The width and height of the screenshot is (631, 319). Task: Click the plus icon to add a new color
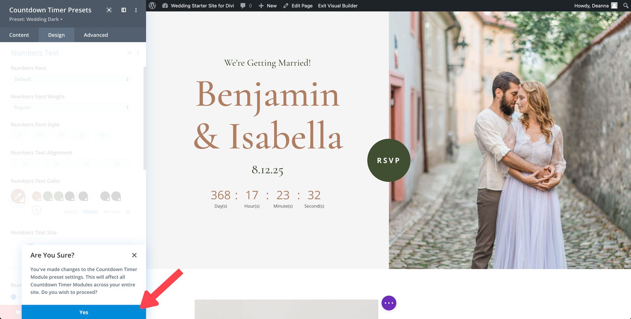(36, 210)
